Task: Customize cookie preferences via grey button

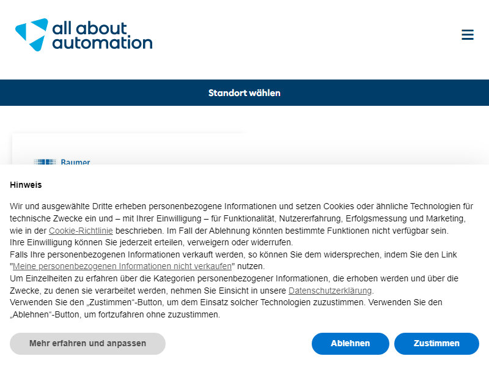Action: pos(87,344)
